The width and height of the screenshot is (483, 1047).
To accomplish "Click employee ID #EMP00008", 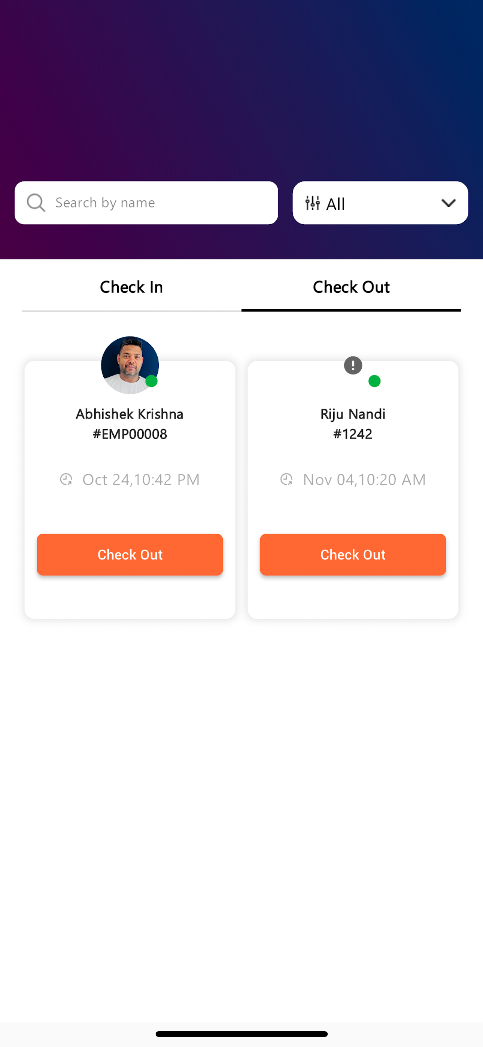I will tap(130, 434).
